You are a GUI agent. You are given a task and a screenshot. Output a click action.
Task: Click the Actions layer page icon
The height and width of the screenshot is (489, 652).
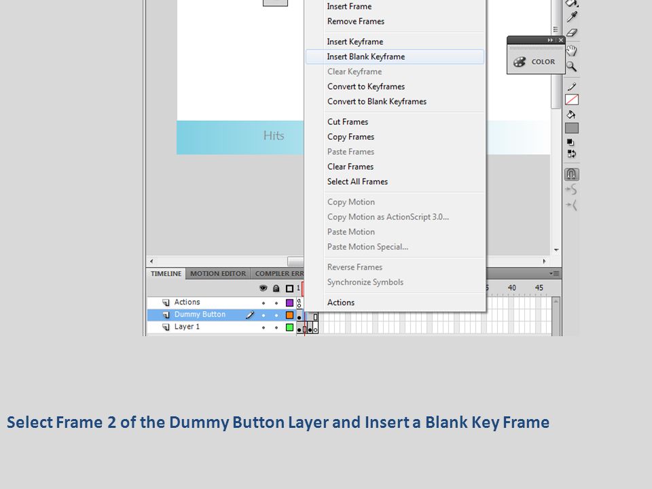click(x=166, y=302)
